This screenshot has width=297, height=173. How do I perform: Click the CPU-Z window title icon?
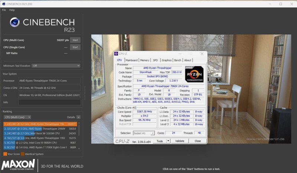point(116,54)
